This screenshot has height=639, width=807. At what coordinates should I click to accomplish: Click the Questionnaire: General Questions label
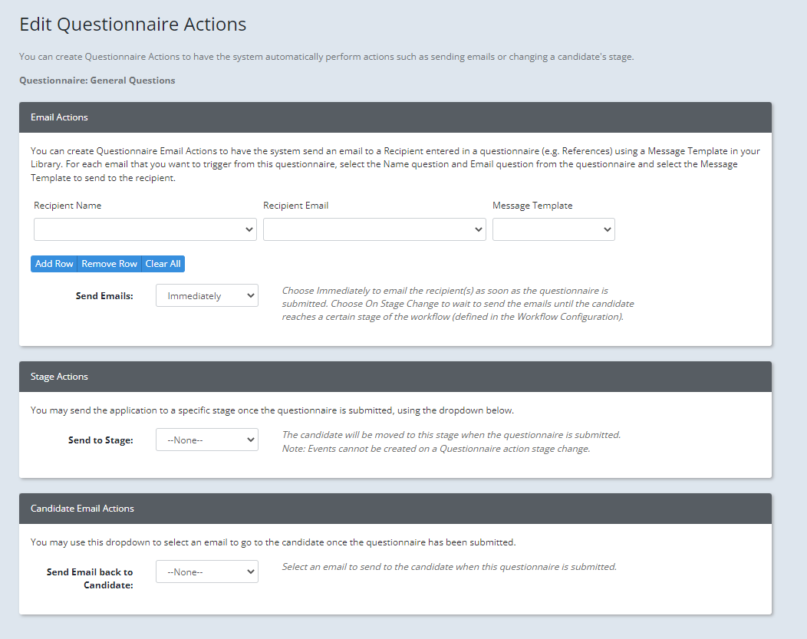pyautogui.click(x=97, y=80)
